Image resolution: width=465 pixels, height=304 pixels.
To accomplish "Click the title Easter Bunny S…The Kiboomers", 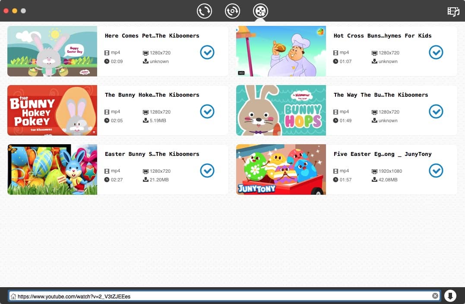I will click(x=152, y=154).
